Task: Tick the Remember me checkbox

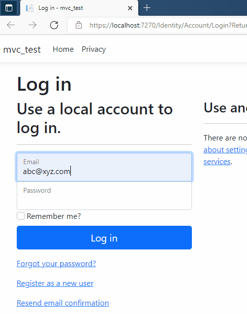Action: pos(21,216)
